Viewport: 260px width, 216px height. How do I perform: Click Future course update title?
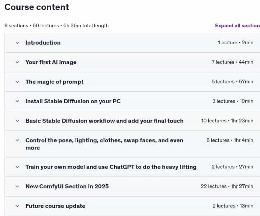click(x=55, y=206)
